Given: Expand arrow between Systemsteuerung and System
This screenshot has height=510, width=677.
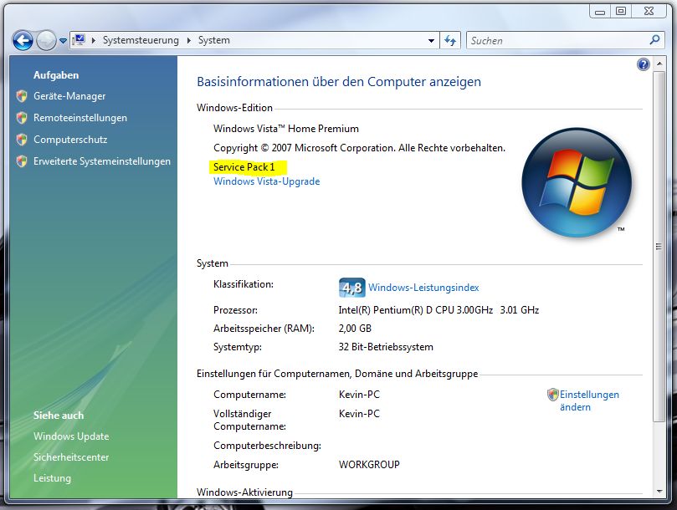Looking at the screenshot, I should (188, 41).
